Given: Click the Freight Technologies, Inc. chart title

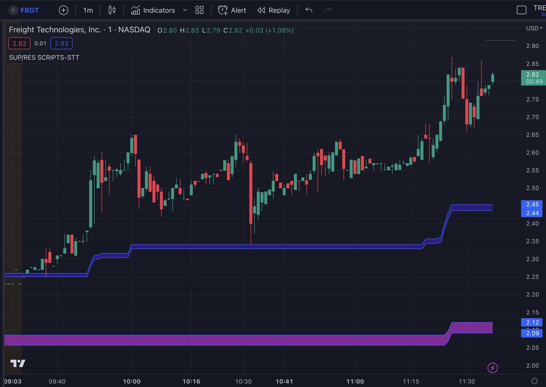Looking at the screenshot, I should 80,30.
